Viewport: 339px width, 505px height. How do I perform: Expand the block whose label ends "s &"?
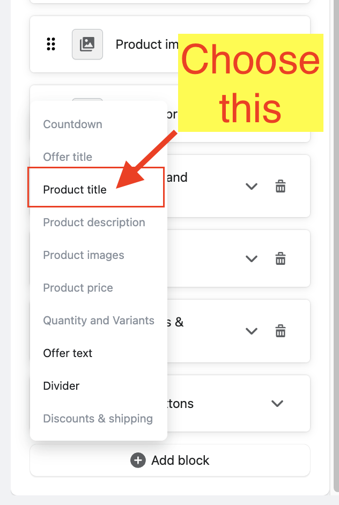[252, 331]
